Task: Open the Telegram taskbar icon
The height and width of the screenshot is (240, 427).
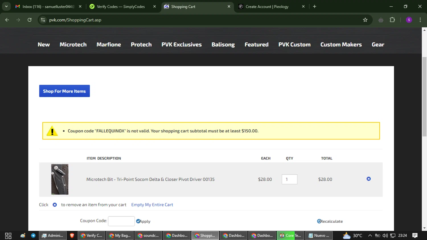Action: (33, 236)
